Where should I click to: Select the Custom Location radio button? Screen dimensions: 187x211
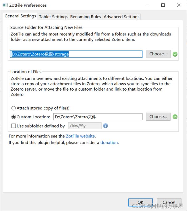tap(14, 117)
